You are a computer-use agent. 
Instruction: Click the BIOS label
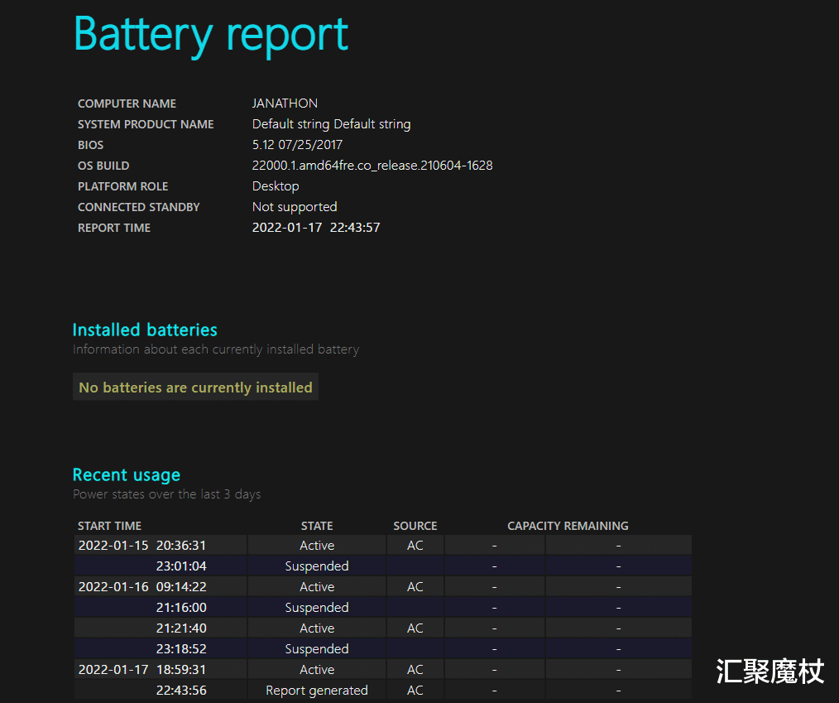[x=90, y=145]
